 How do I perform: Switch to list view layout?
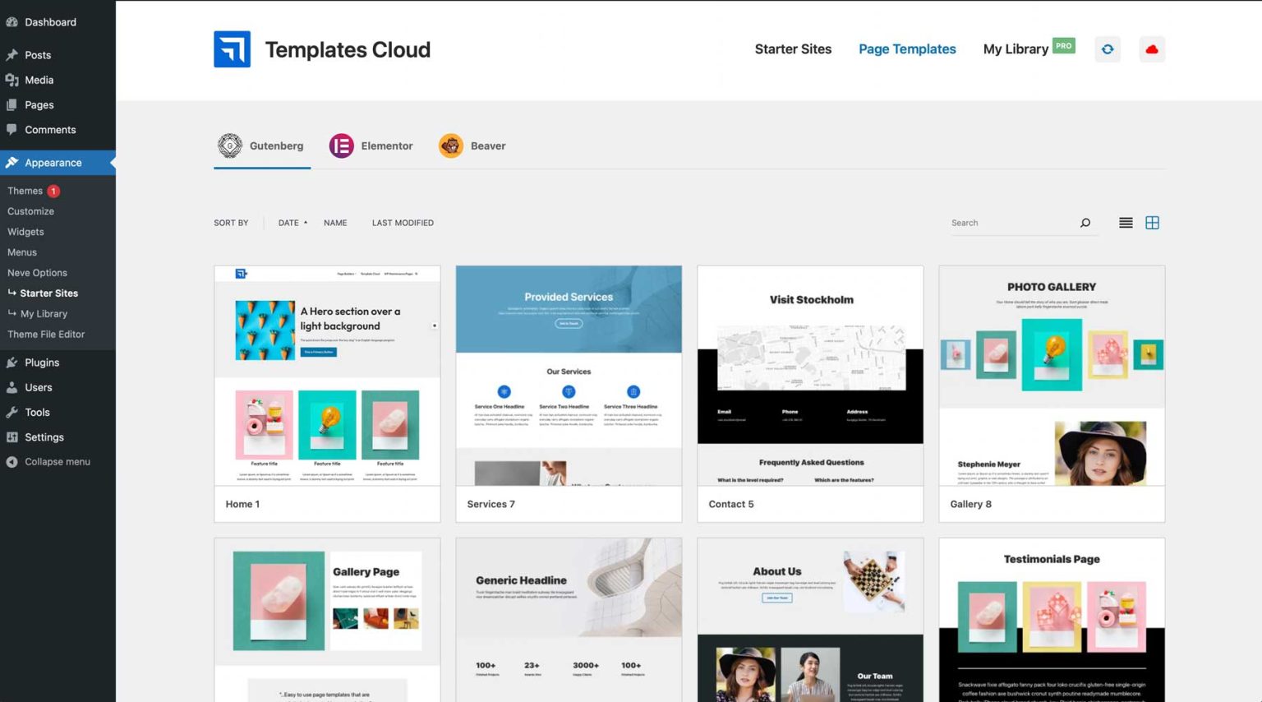click(x=1126, y=222)
